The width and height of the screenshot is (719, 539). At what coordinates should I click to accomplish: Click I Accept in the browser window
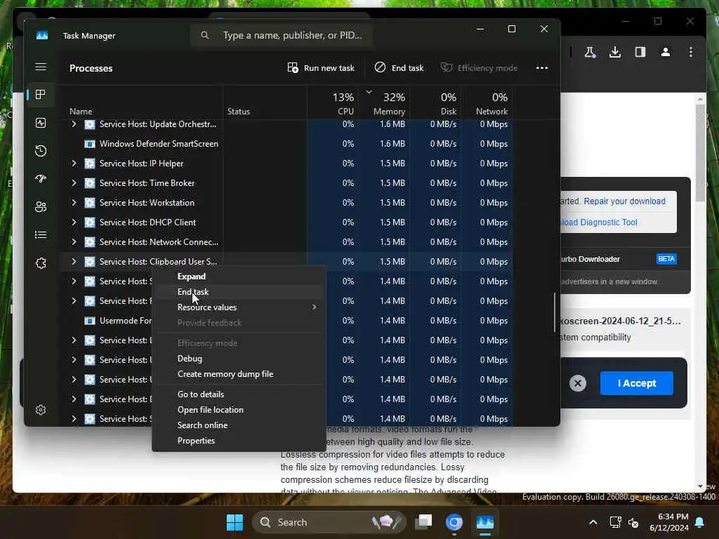pyautogui.click(x=636, y=383)
